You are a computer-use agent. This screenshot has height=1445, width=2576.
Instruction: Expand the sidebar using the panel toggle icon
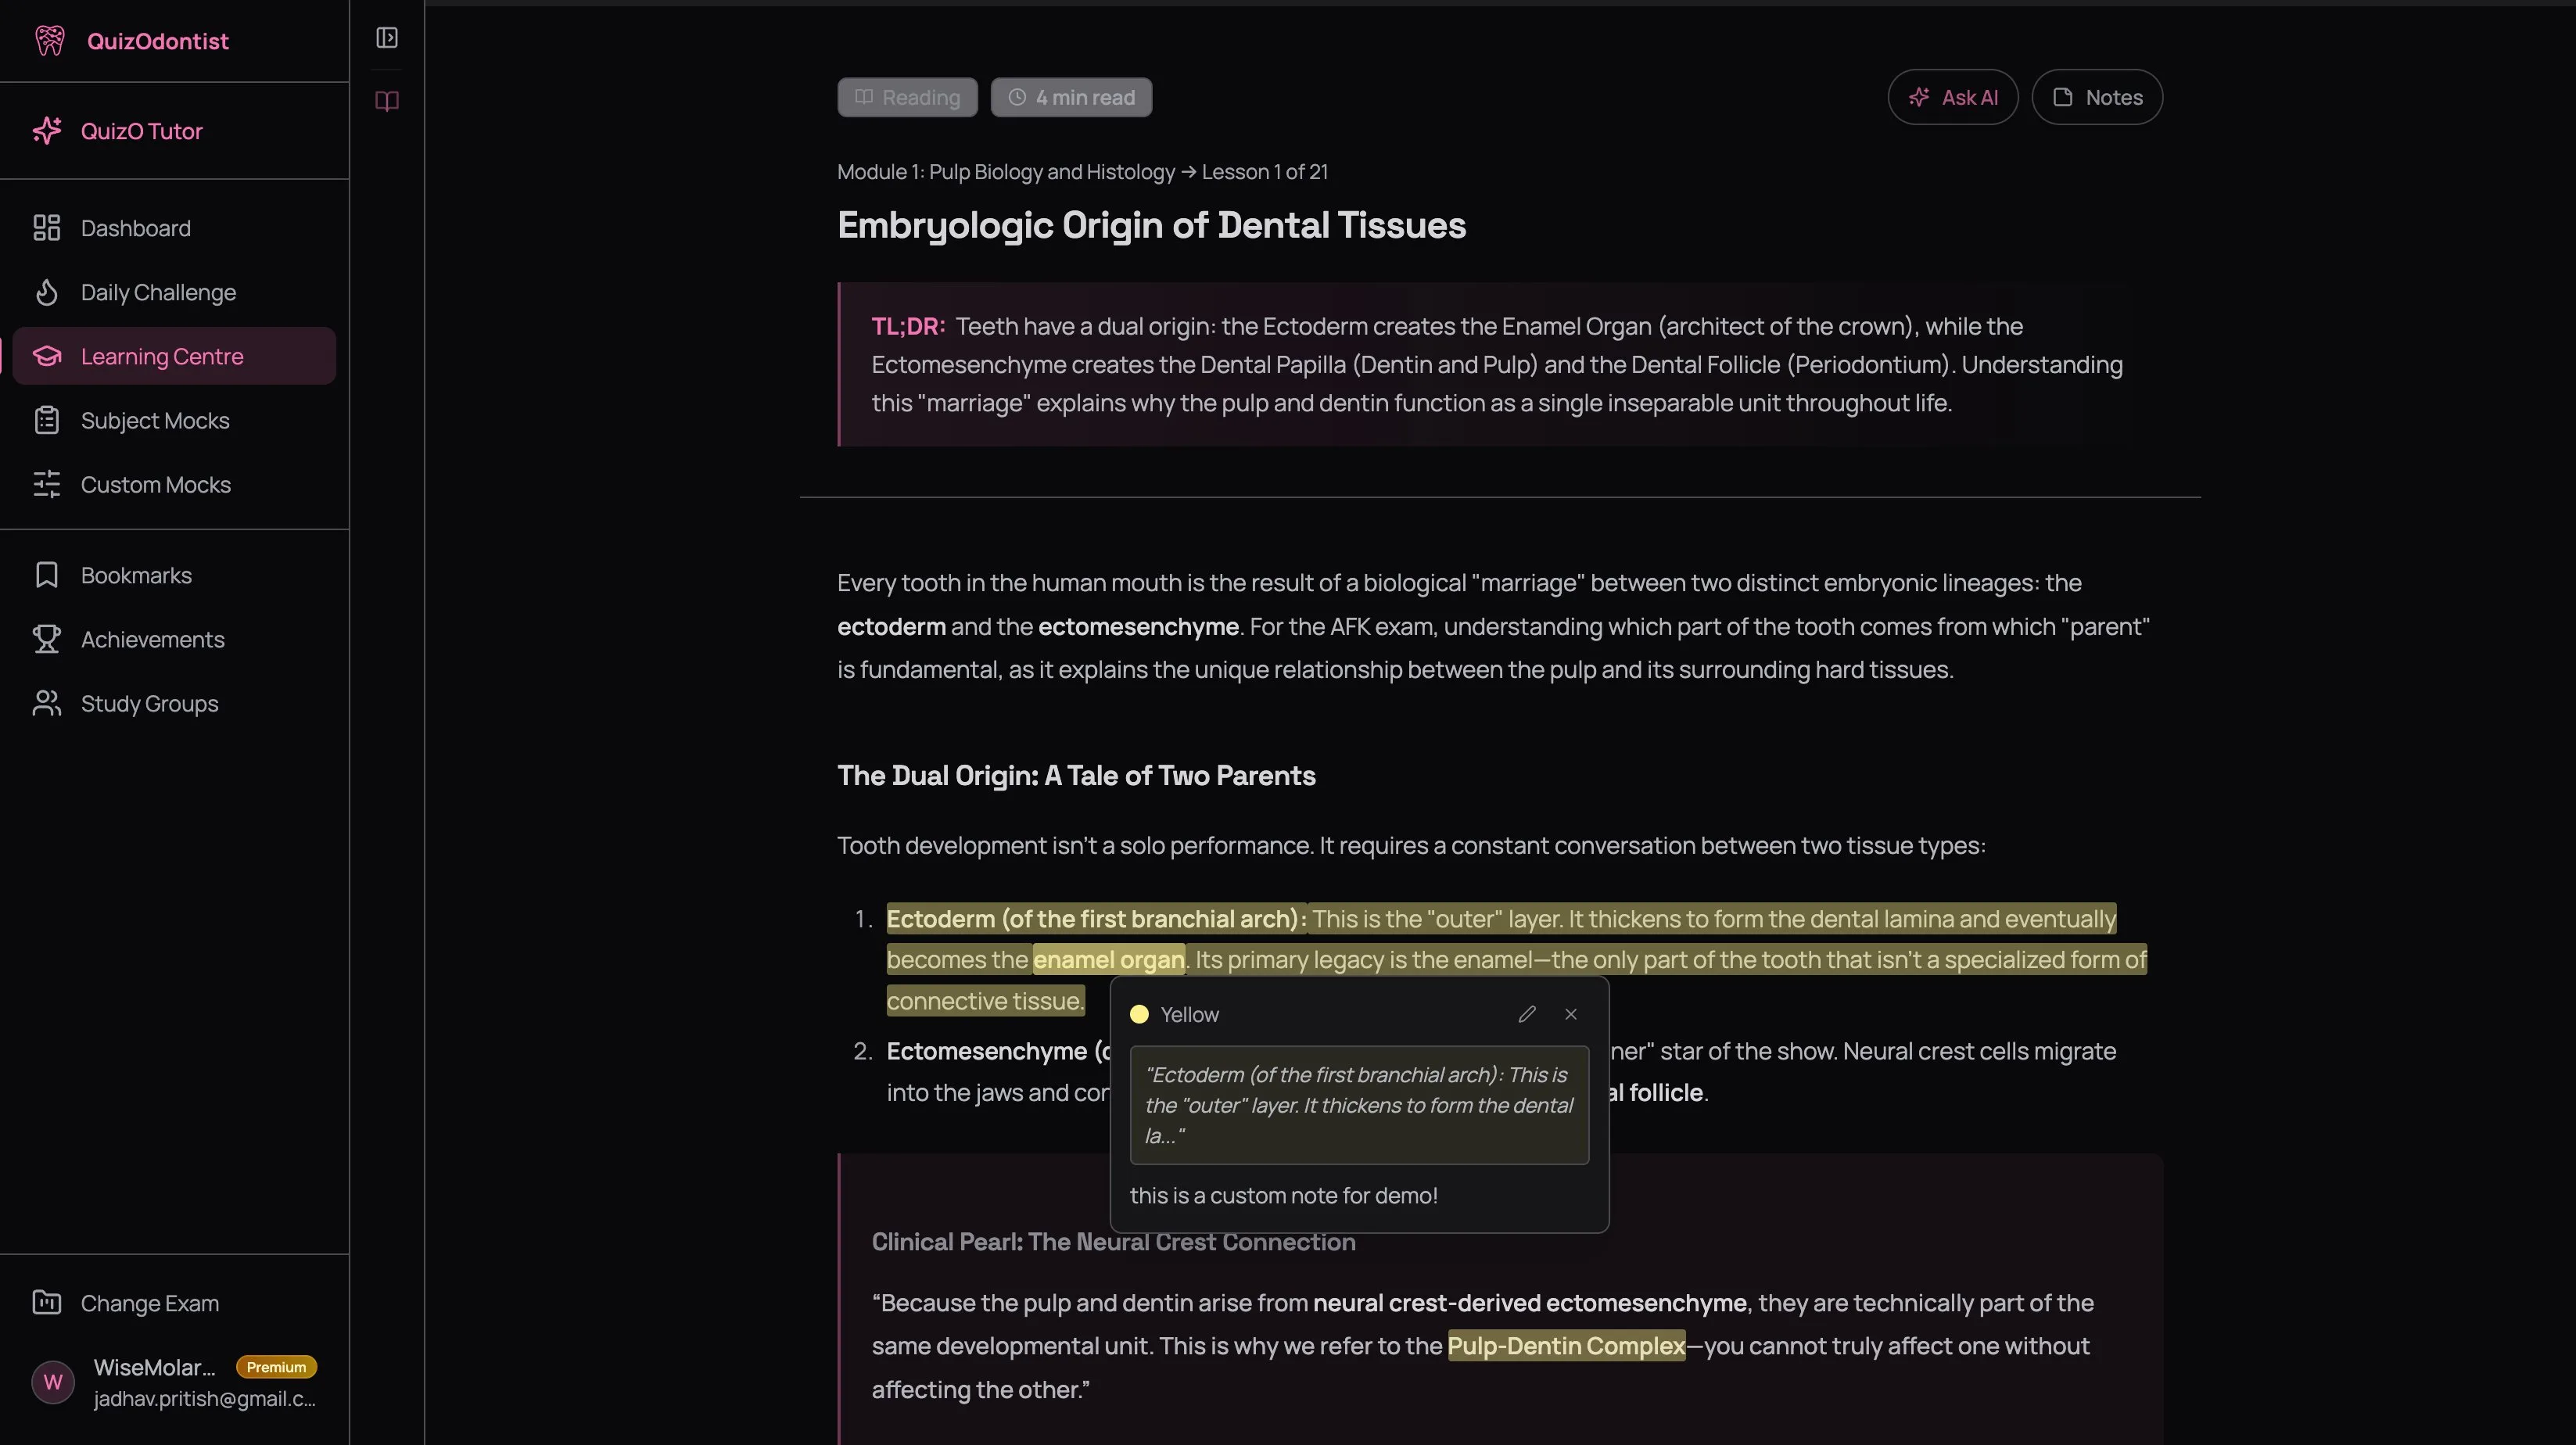coord(386,38)
